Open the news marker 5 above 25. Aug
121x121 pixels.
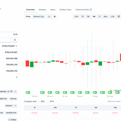coord(110,92)
